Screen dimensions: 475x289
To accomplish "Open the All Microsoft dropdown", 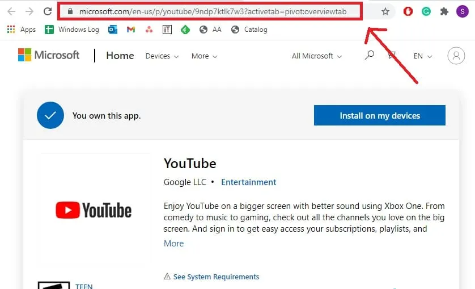I will pos(317,56).
